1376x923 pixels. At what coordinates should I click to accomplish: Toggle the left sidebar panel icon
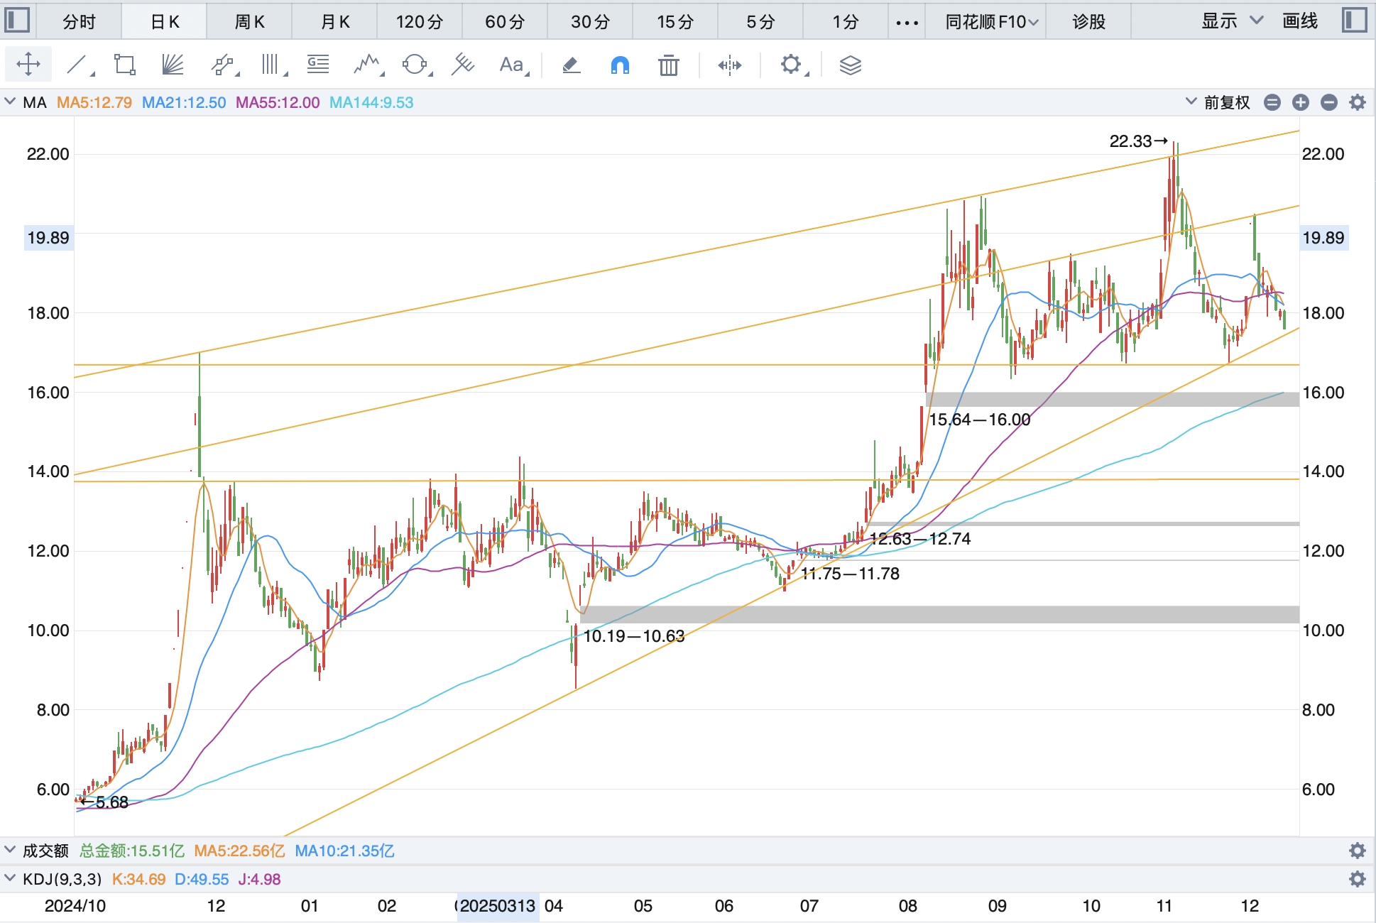(x=17, y=21)
